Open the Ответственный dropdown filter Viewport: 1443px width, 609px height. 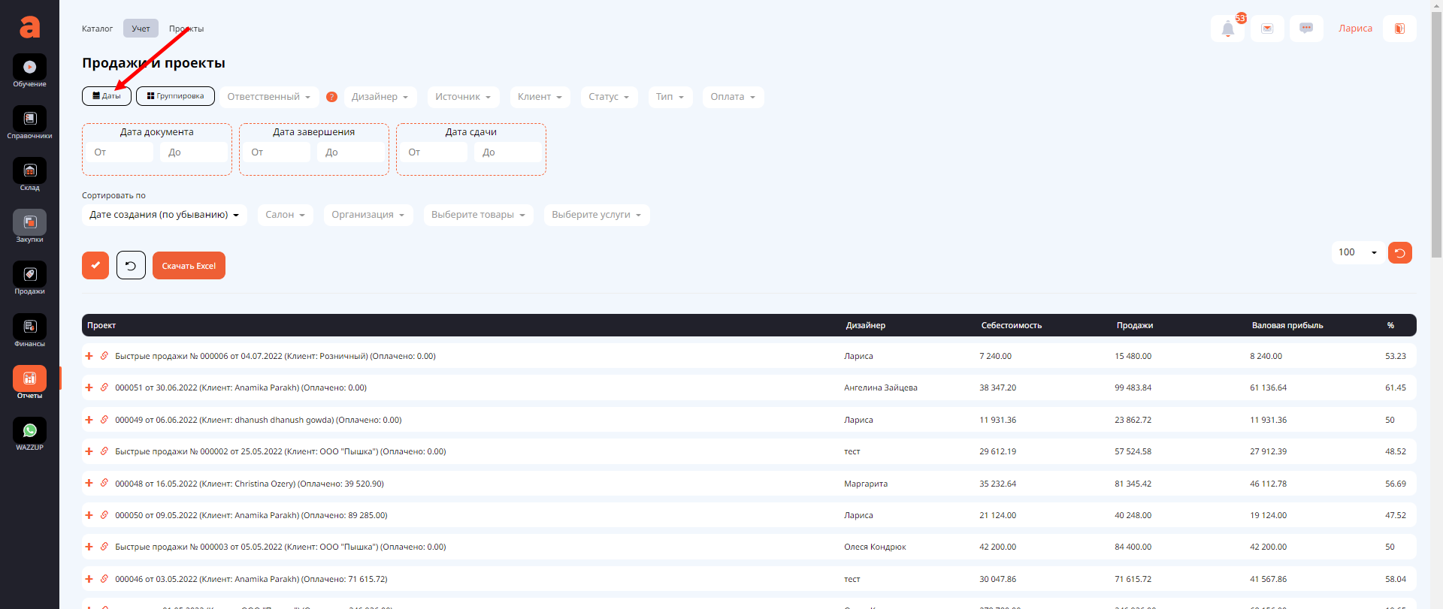pyautogui.click(x=268, y=97)
